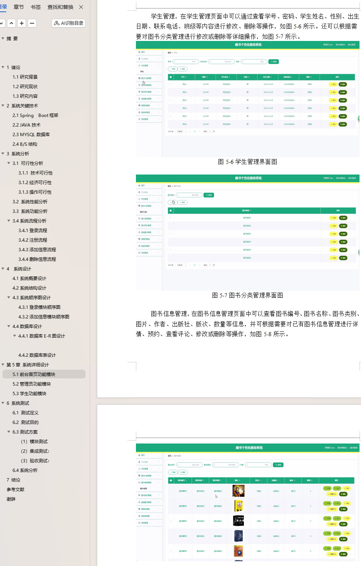Image resolution: width=361 pixels, height=566 pixels.
Task: Open heading 3.1.3 操作可行性
Action: tap(35, 192)
